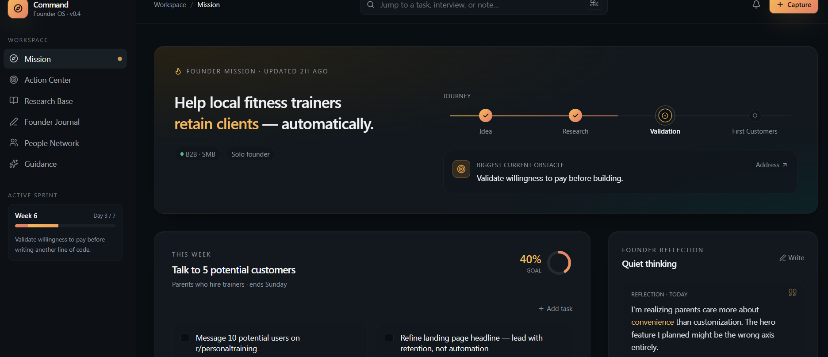Click the Week 6 sprint progress bar

(x=65, y=226)
